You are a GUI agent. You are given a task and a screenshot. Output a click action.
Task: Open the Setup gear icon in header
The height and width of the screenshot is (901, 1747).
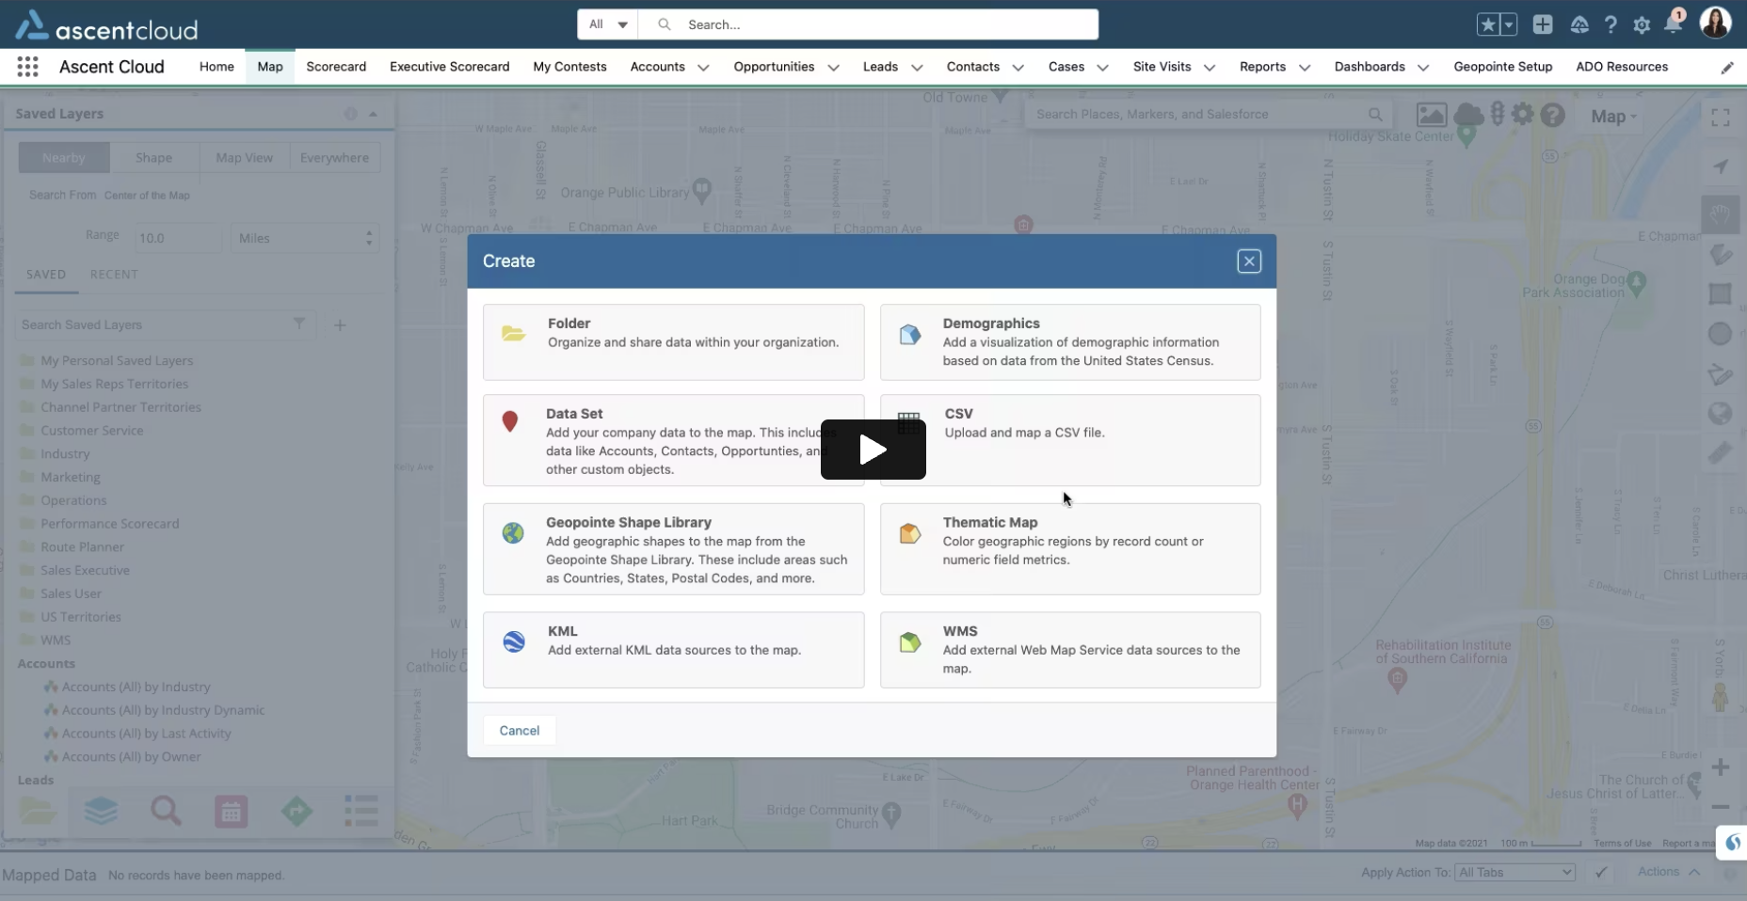pyautogui.click(x=1642, y=25)
